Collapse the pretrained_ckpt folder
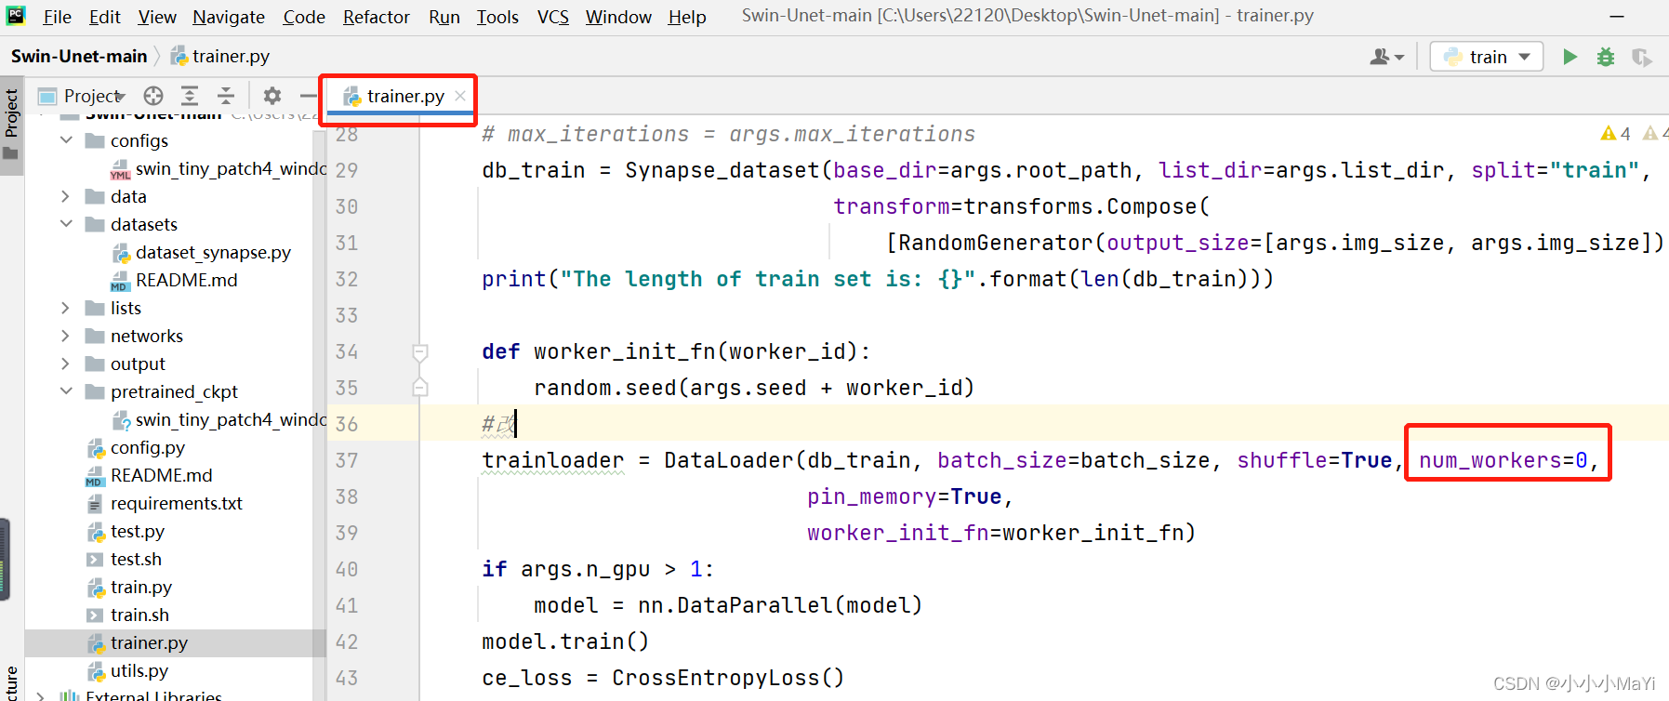The height and width of the screenshot is (701, 1669). (66, 391)
